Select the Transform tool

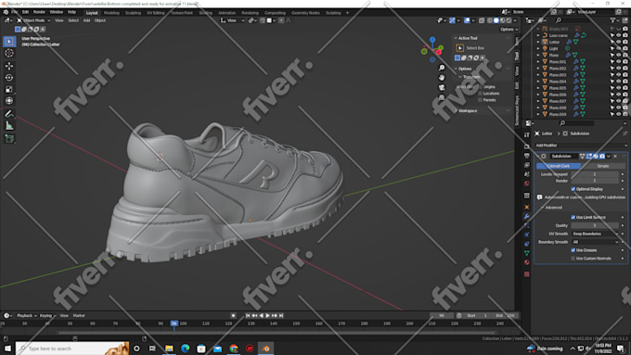click(9, 101)
